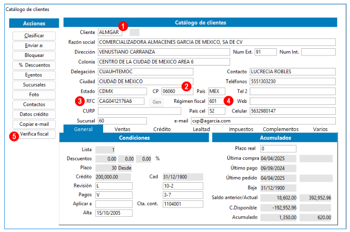The width and height of the screenshot is (350, 232).
Task: Click the C.Disponible value -192,952.96
Action: click(278, 208)
